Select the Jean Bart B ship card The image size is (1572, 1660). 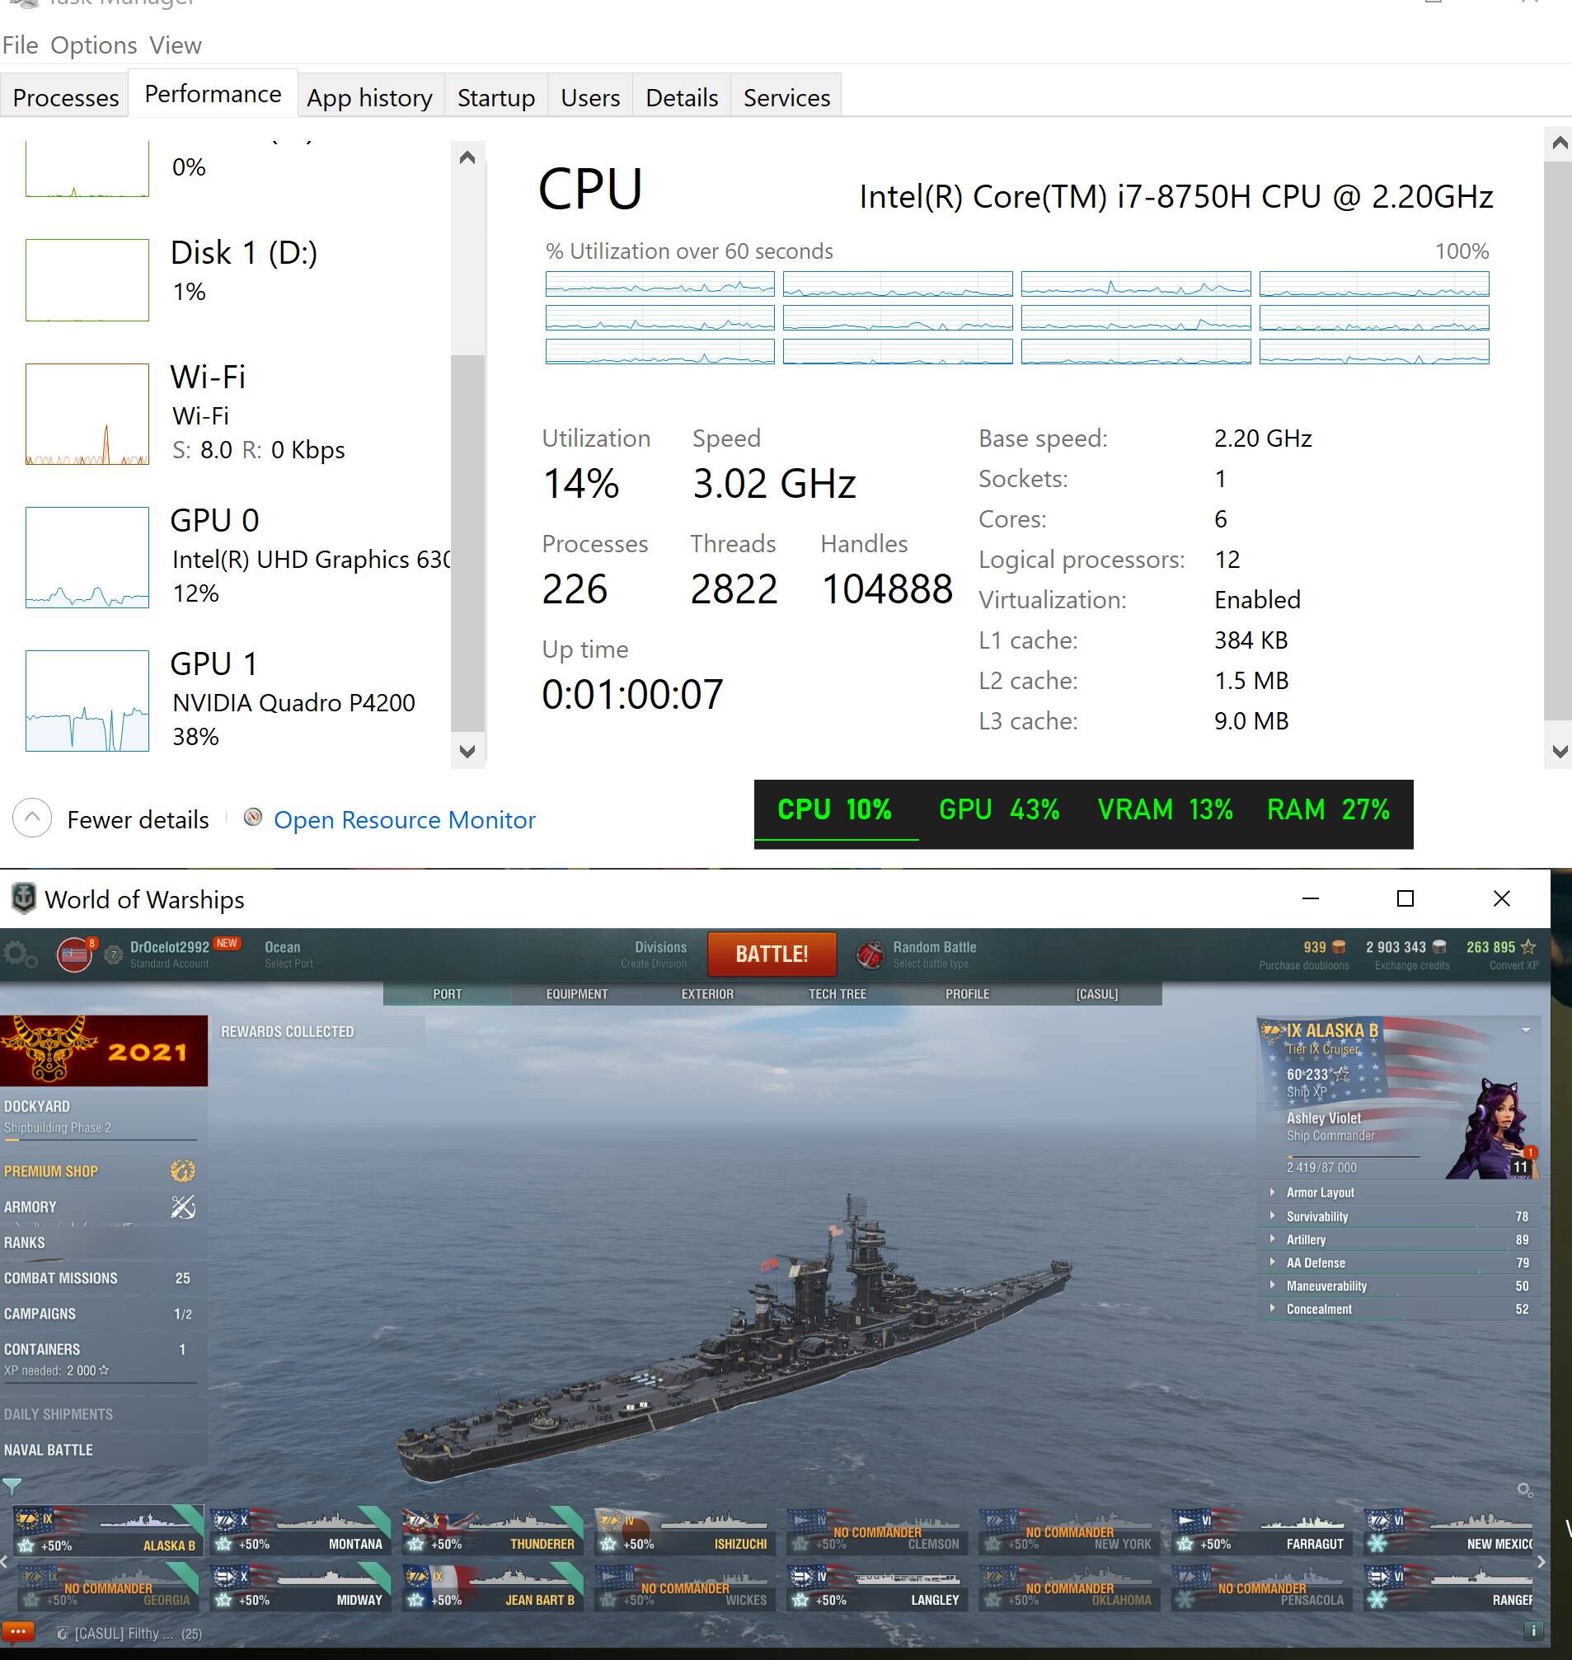tap(493, 1587)
